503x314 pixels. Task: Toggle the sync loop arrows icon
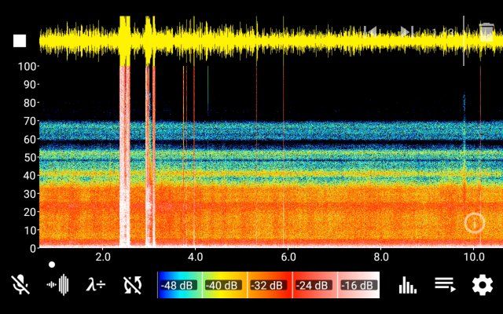point(133,284)
